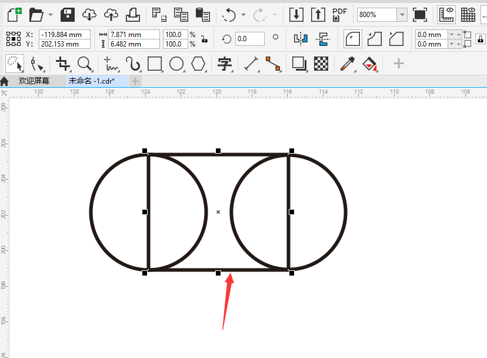The height and width of the screenshot is (358, 487).
Task: Pick the Polygon tool
Action: tap(199, 64)
